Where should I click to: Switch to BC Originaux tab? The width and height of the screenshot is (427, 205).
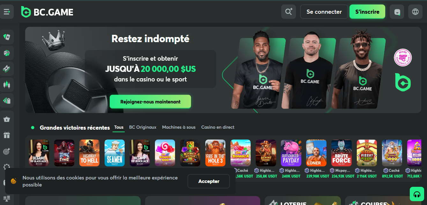[x=143, y=127]
